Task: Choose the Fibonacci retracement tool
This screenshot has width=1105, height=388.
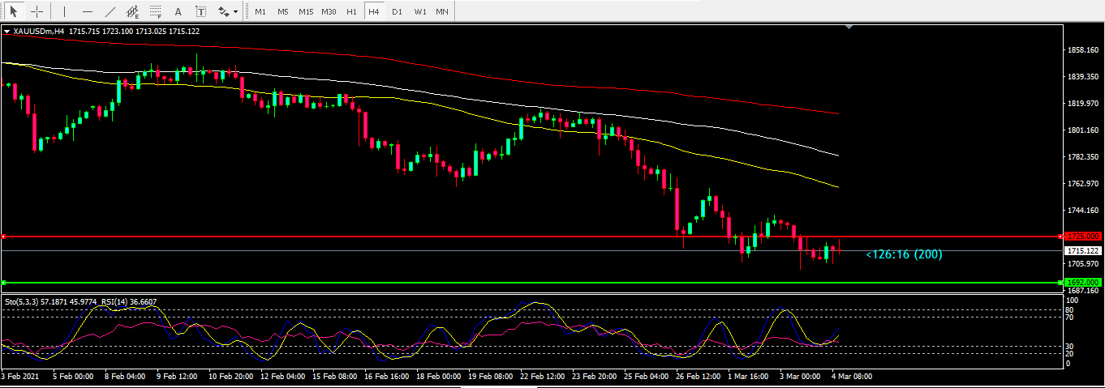Action: pos(155,11)
